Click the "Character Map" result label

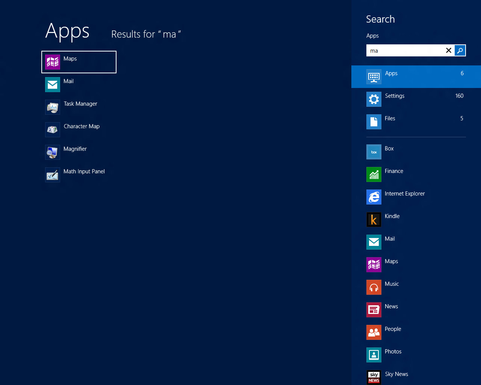click(x=82, y=126)
